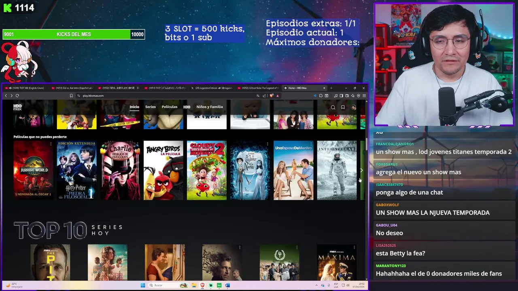Click the translate page icon

(258, 96)
